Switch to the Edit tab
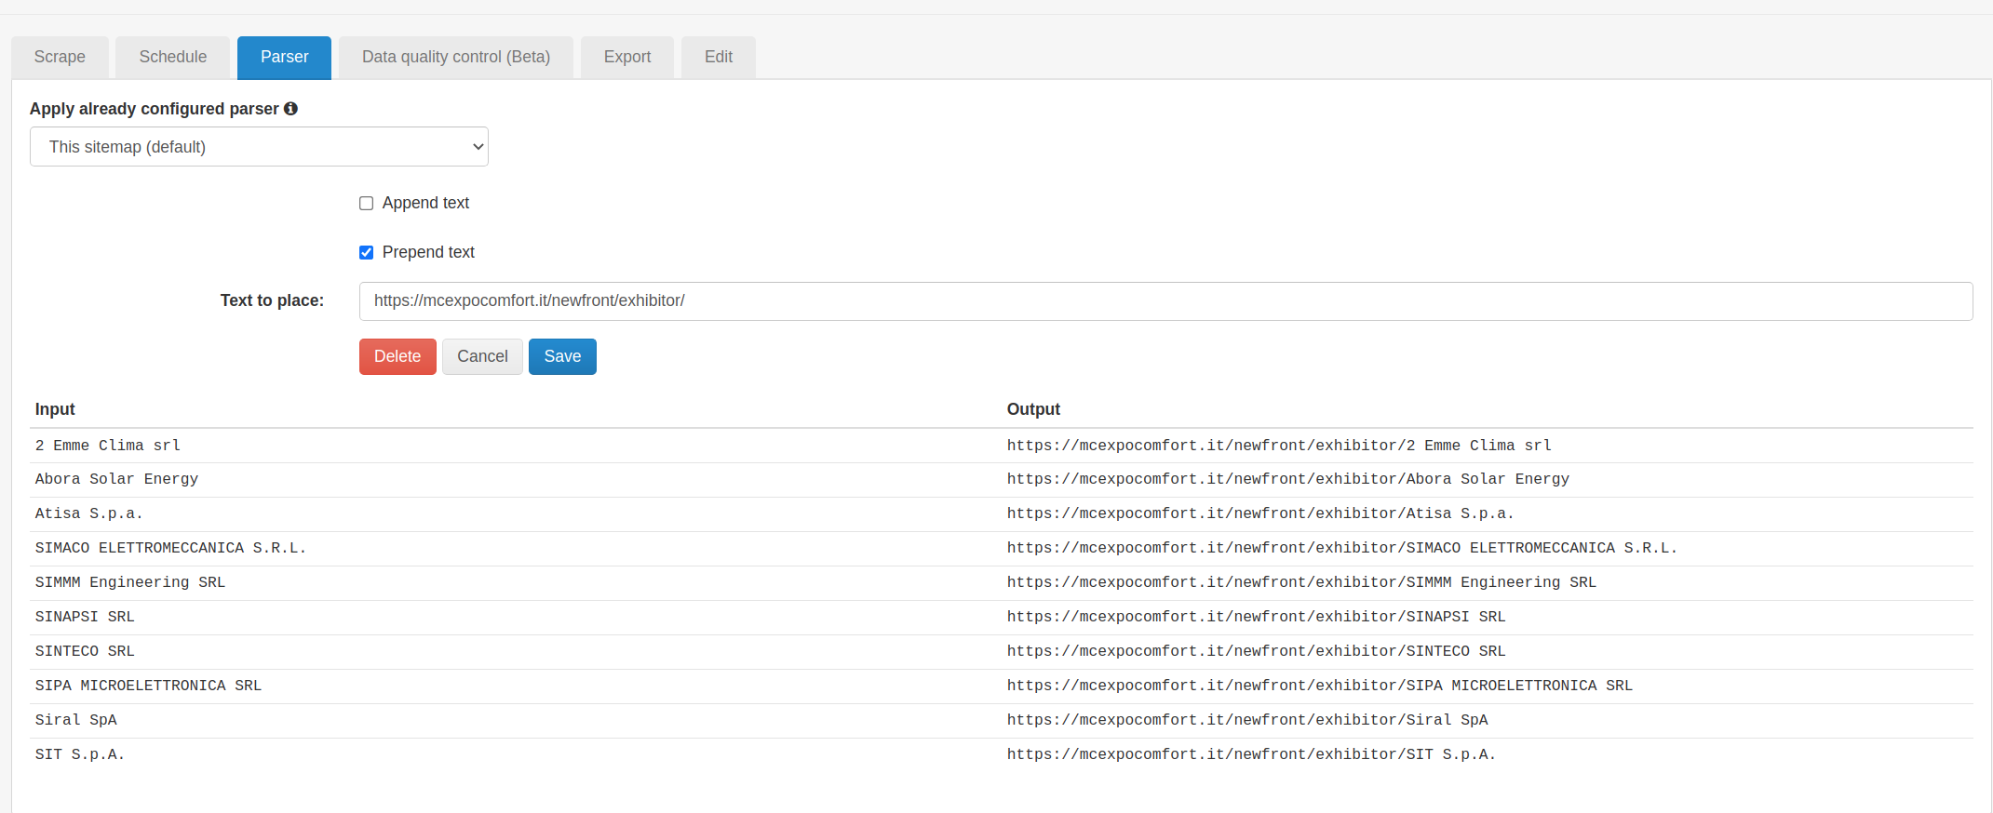The height and width of the screenshot is (813, 1993). (718, 58)
